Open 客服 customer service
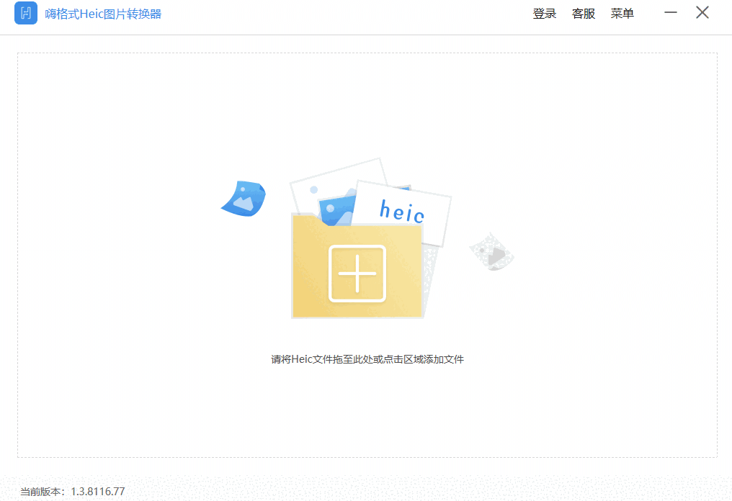The height and width of the screenshot is (501, 732). [x=584, y=14]
